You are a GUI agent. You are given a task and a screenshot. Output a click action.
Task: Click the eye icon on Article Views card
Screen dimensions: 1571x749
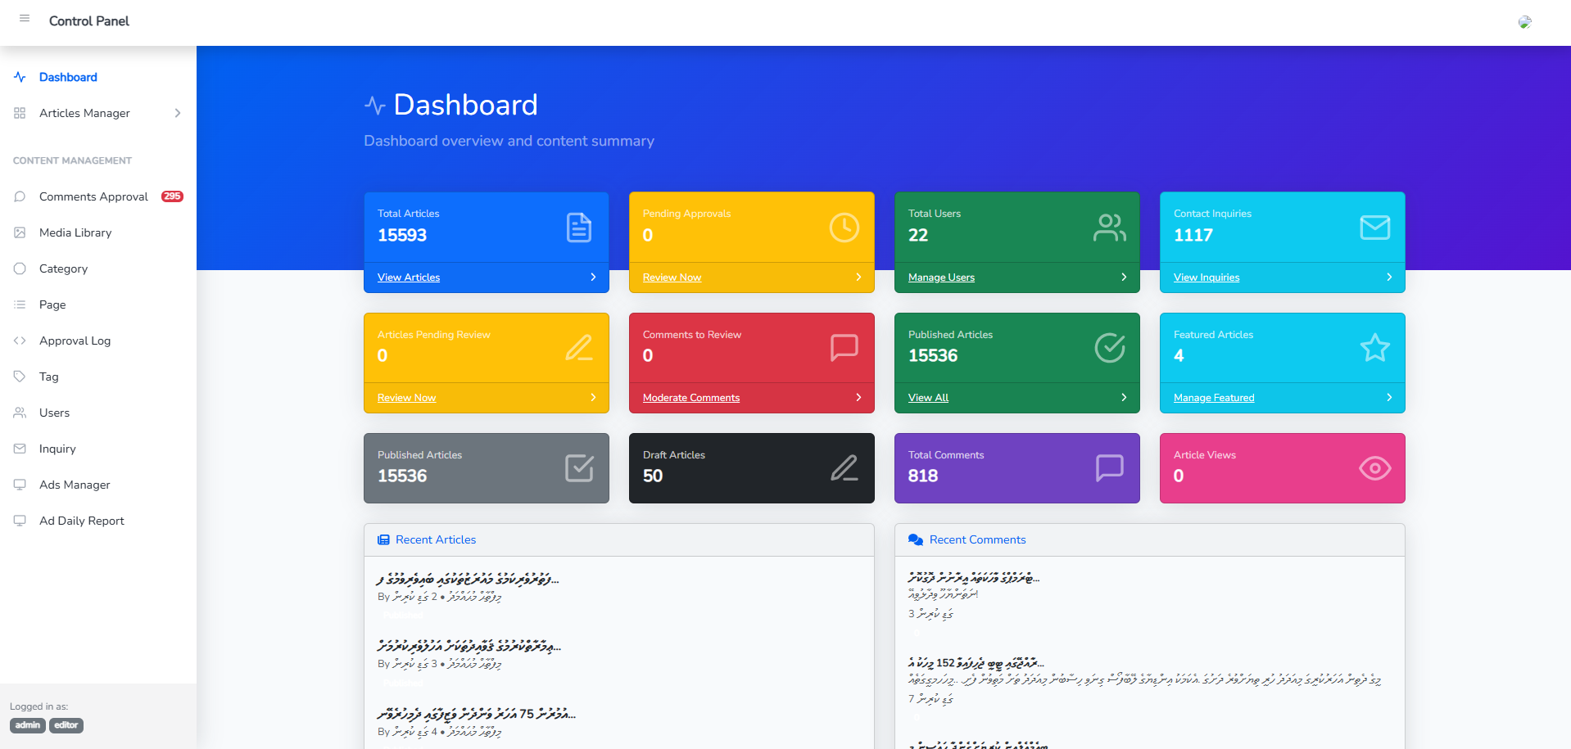1374,468
